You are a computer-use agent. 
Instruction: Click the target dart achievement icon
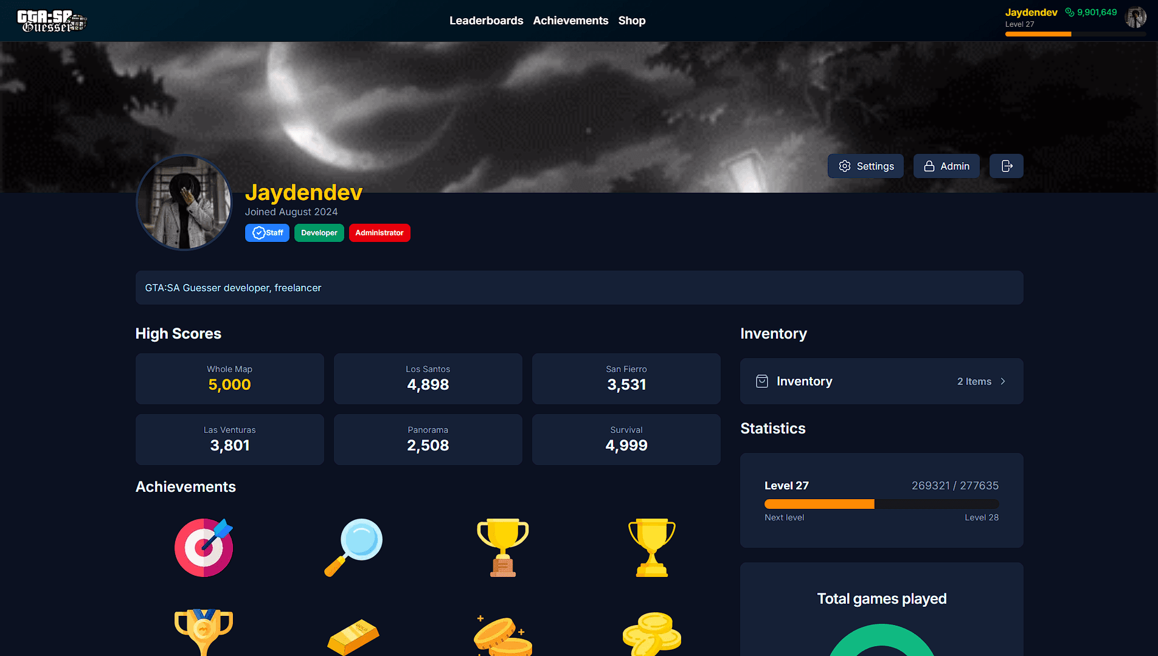tap(204, 547)
